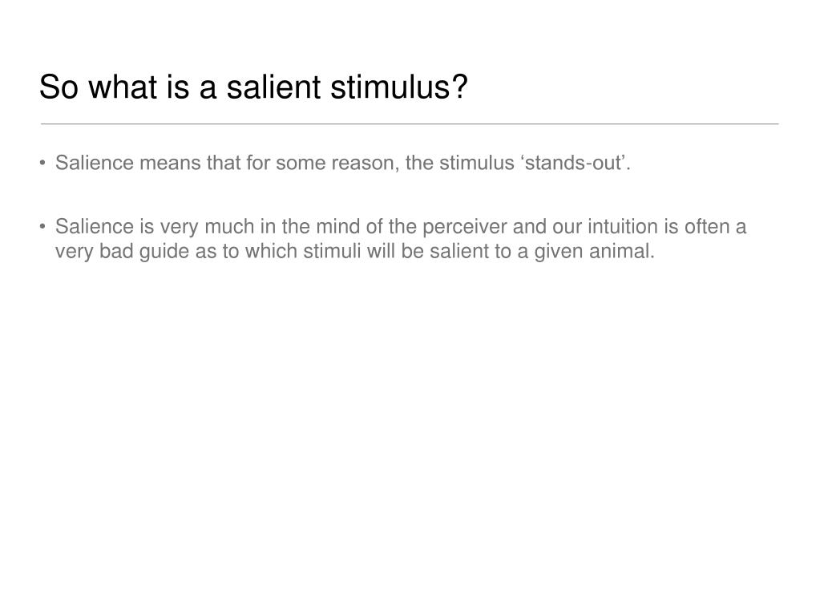The width and height of the screenshot is (820, 615).
Task: Select the first bullet marker before 'Salience means'
Action: click(42, 163)
